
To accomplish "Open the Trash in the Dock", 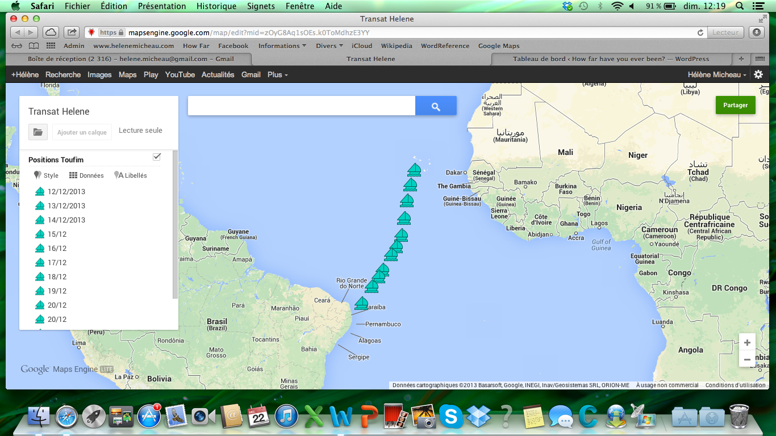I will [x=739, y=416].
